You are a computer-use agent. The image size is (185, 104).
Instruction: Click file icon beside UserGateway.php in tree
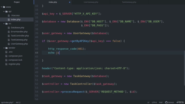click(x=9, y=44)
